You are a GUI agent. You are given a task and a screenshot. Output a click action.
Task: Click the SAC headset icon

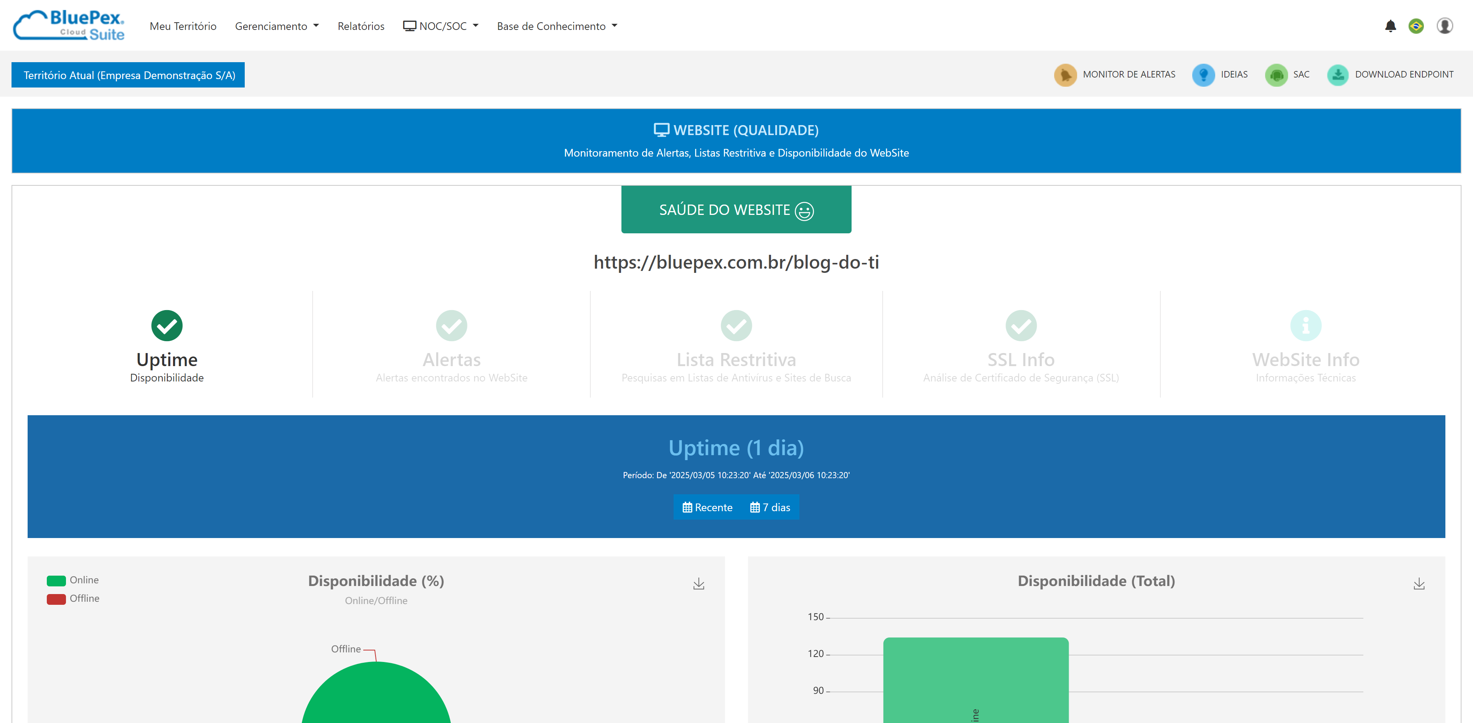1276,74
